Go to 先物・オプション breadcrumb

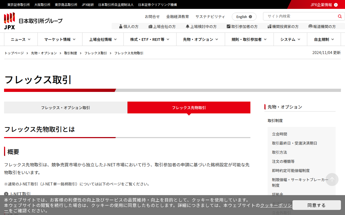[44, 53]
